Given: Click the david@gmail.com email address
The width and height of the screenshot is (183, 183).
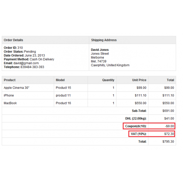Looking at the screenshot, I should pyautogui.click(x=26, y=63).
